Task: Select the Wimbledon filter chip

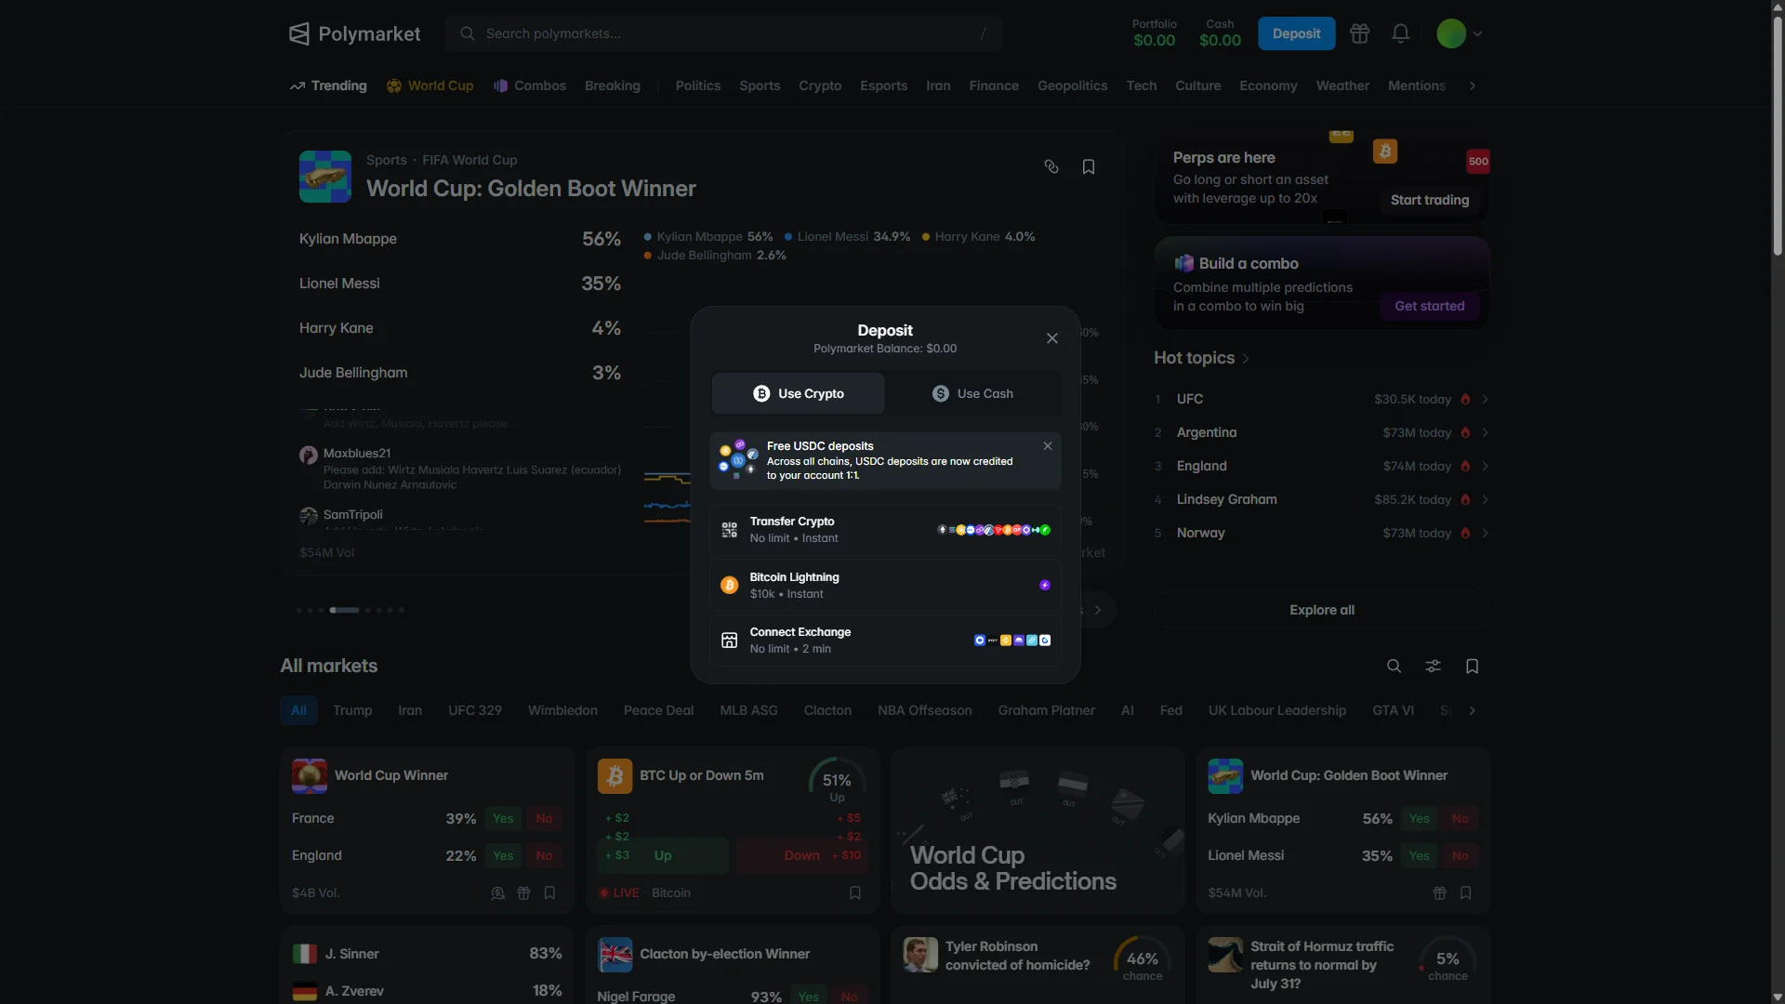Action: (x=562, y=710)
